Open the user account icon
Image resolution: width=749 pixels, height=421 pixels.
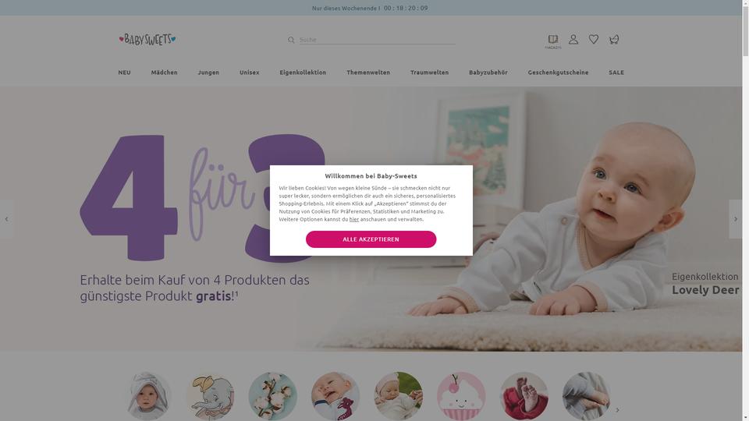573,40
